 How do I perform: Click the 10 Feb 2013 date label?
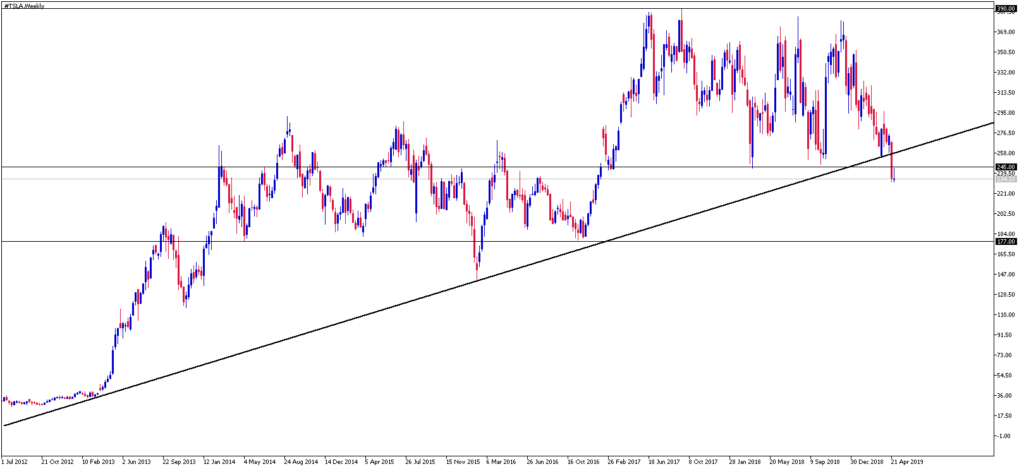tap(98, 462)
